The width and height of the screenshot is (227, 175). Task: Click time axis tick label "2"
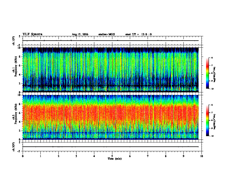58,156
